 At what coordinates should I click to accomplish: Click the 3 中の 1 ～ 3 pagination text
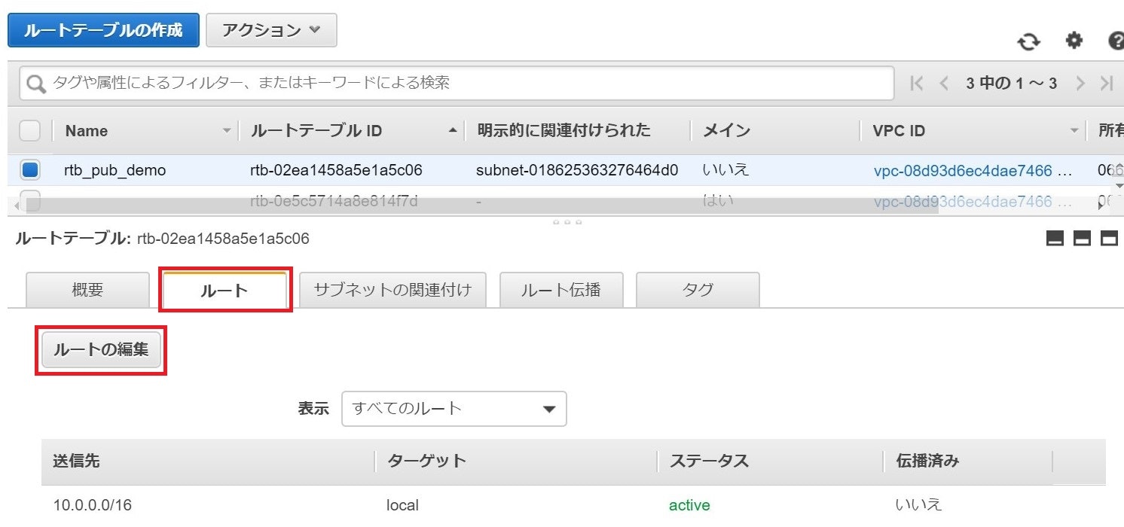pos(1012,84)
